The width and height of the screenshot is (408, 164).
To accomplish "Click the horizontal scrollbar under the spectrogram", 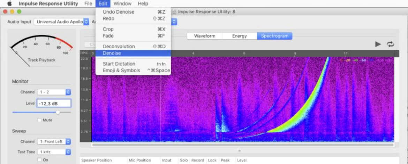I will pos(242,145).
